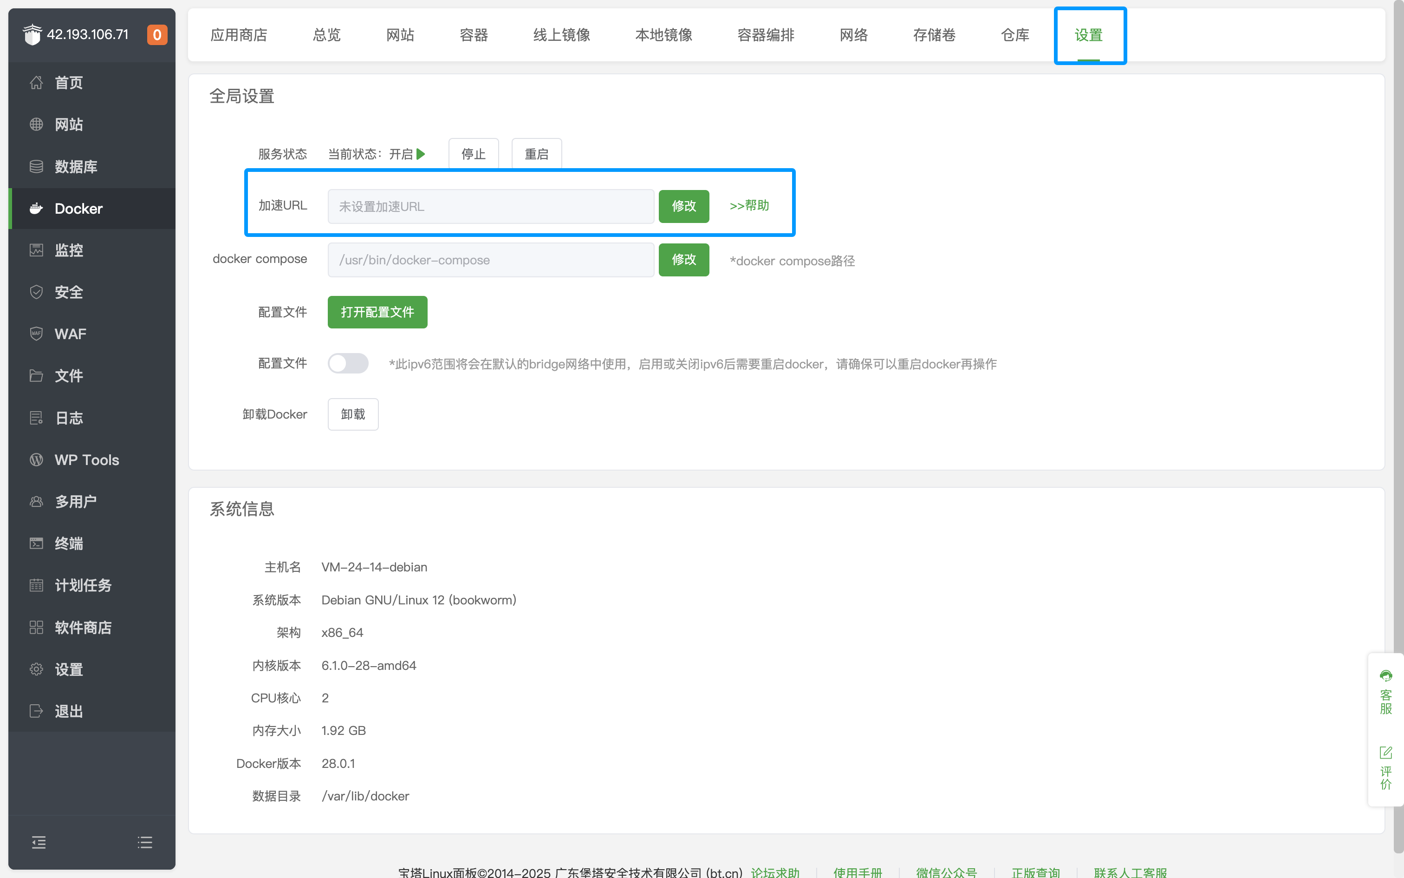Click 打开配置文件 green button
Image resolution: width=1404 pixels, height=878 pixels.
[x=377, y=312]
